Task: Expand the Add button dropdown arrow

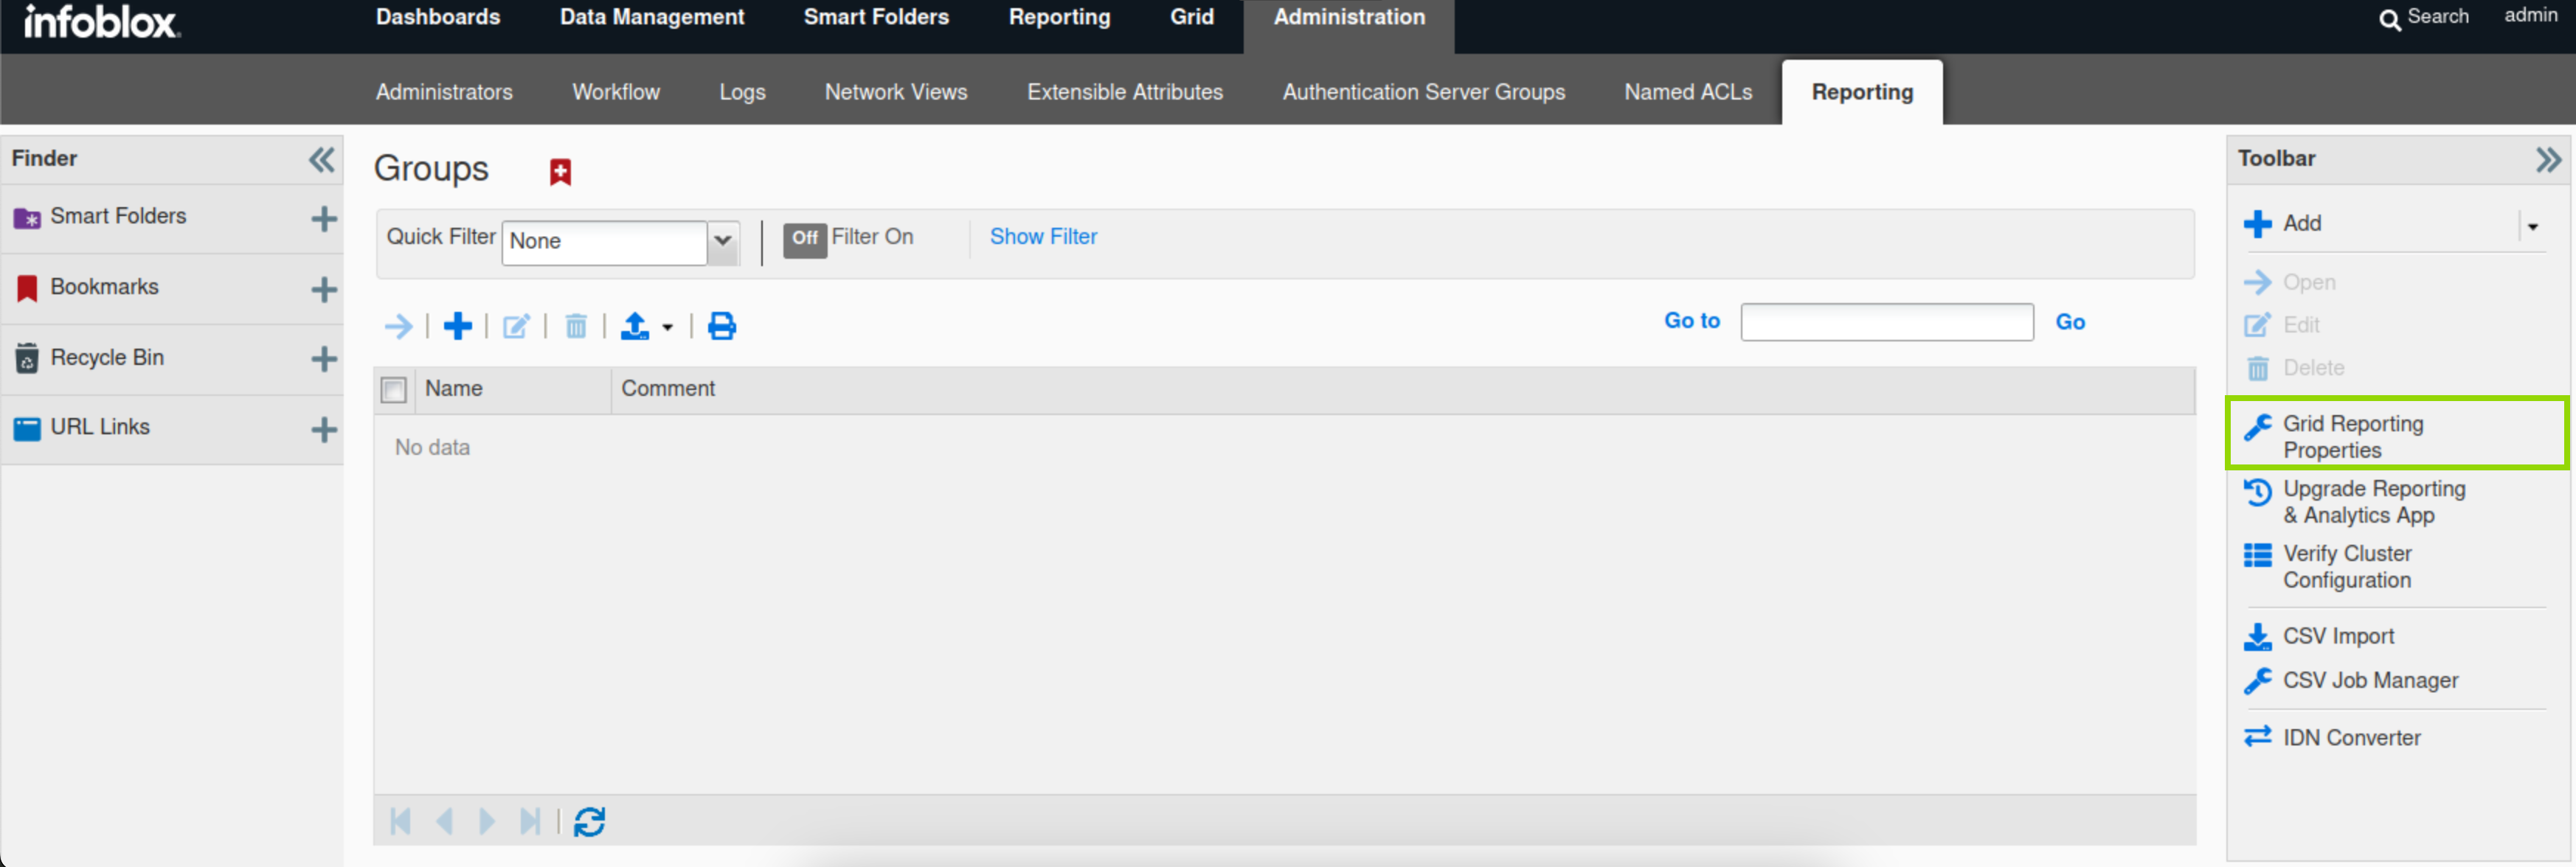Action: point(2532,226)
